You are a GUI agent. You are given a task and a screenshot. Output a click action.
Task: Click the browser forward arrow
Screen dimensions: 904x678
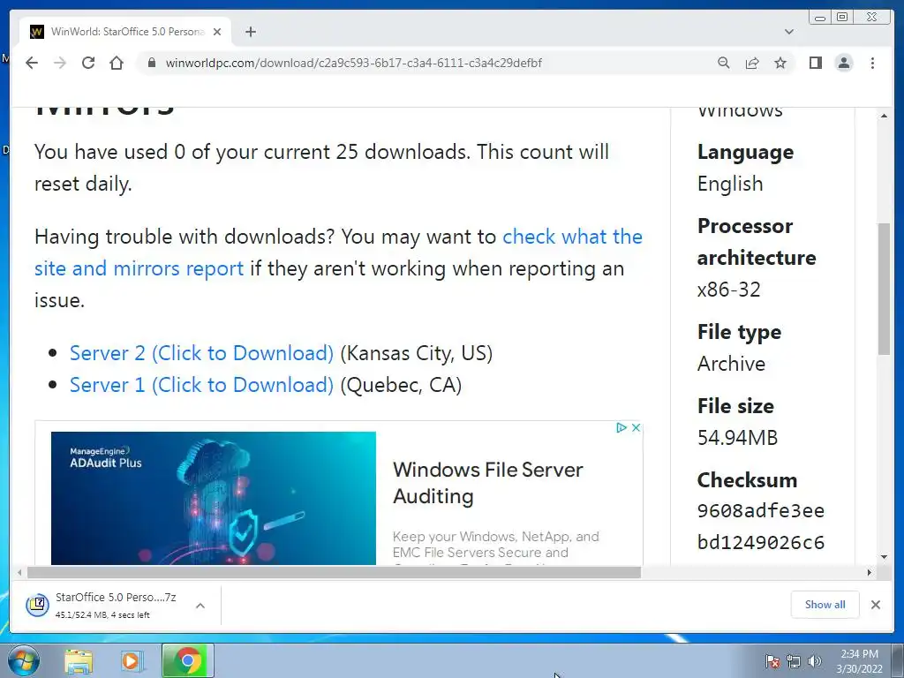click(60, 63)
